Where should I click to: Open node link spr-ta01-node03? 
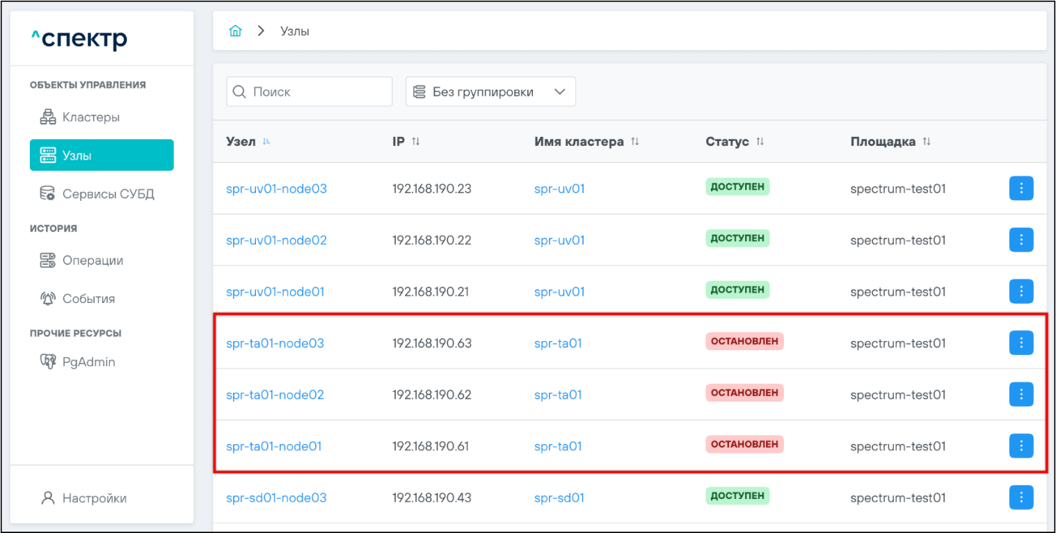click(x=275, y=343)
